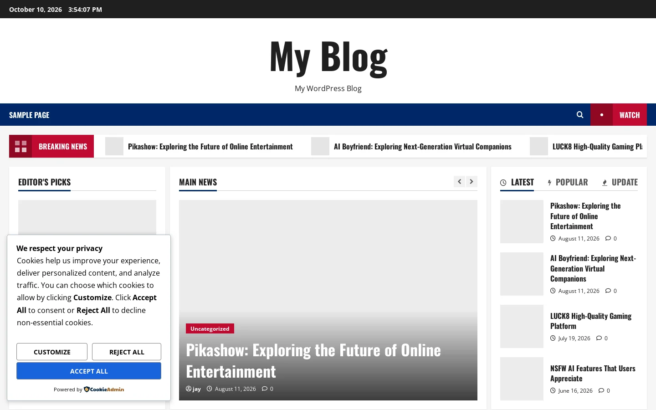The image size is (656, 410).
Task: Click the bolt icon on Popular tab
Action: tap(549, 183)
